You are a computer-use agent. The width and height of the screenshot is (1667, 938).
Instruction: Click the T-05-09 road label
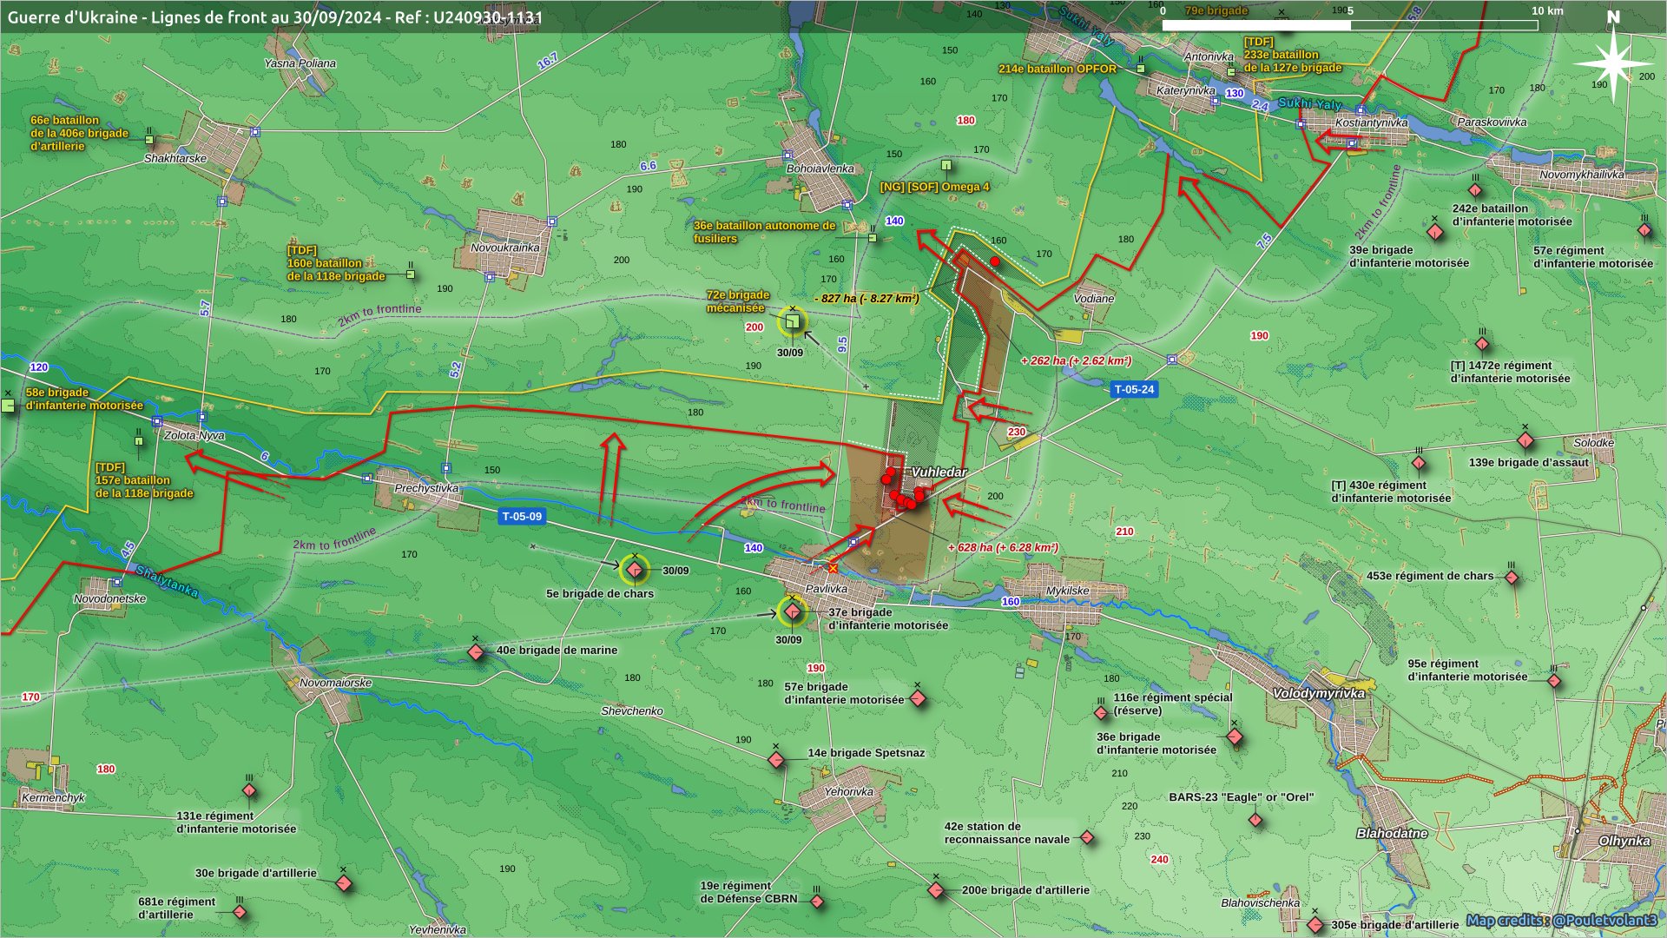coord(522,516)
